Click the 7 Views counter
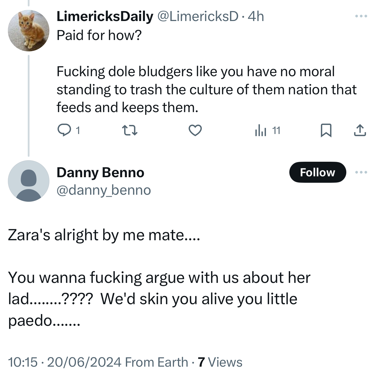377x383 pixels. 220,362
